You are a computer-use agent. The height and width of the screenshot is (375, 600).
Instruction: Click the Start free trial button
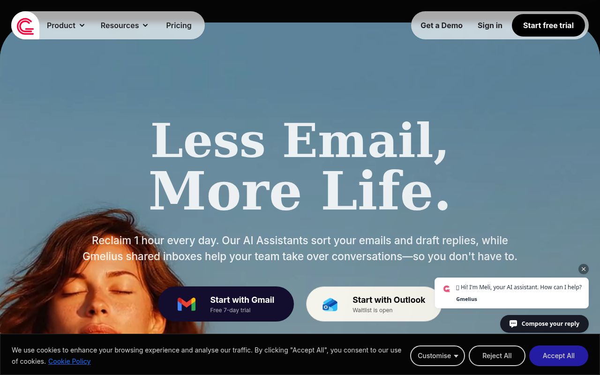(548, 25)
